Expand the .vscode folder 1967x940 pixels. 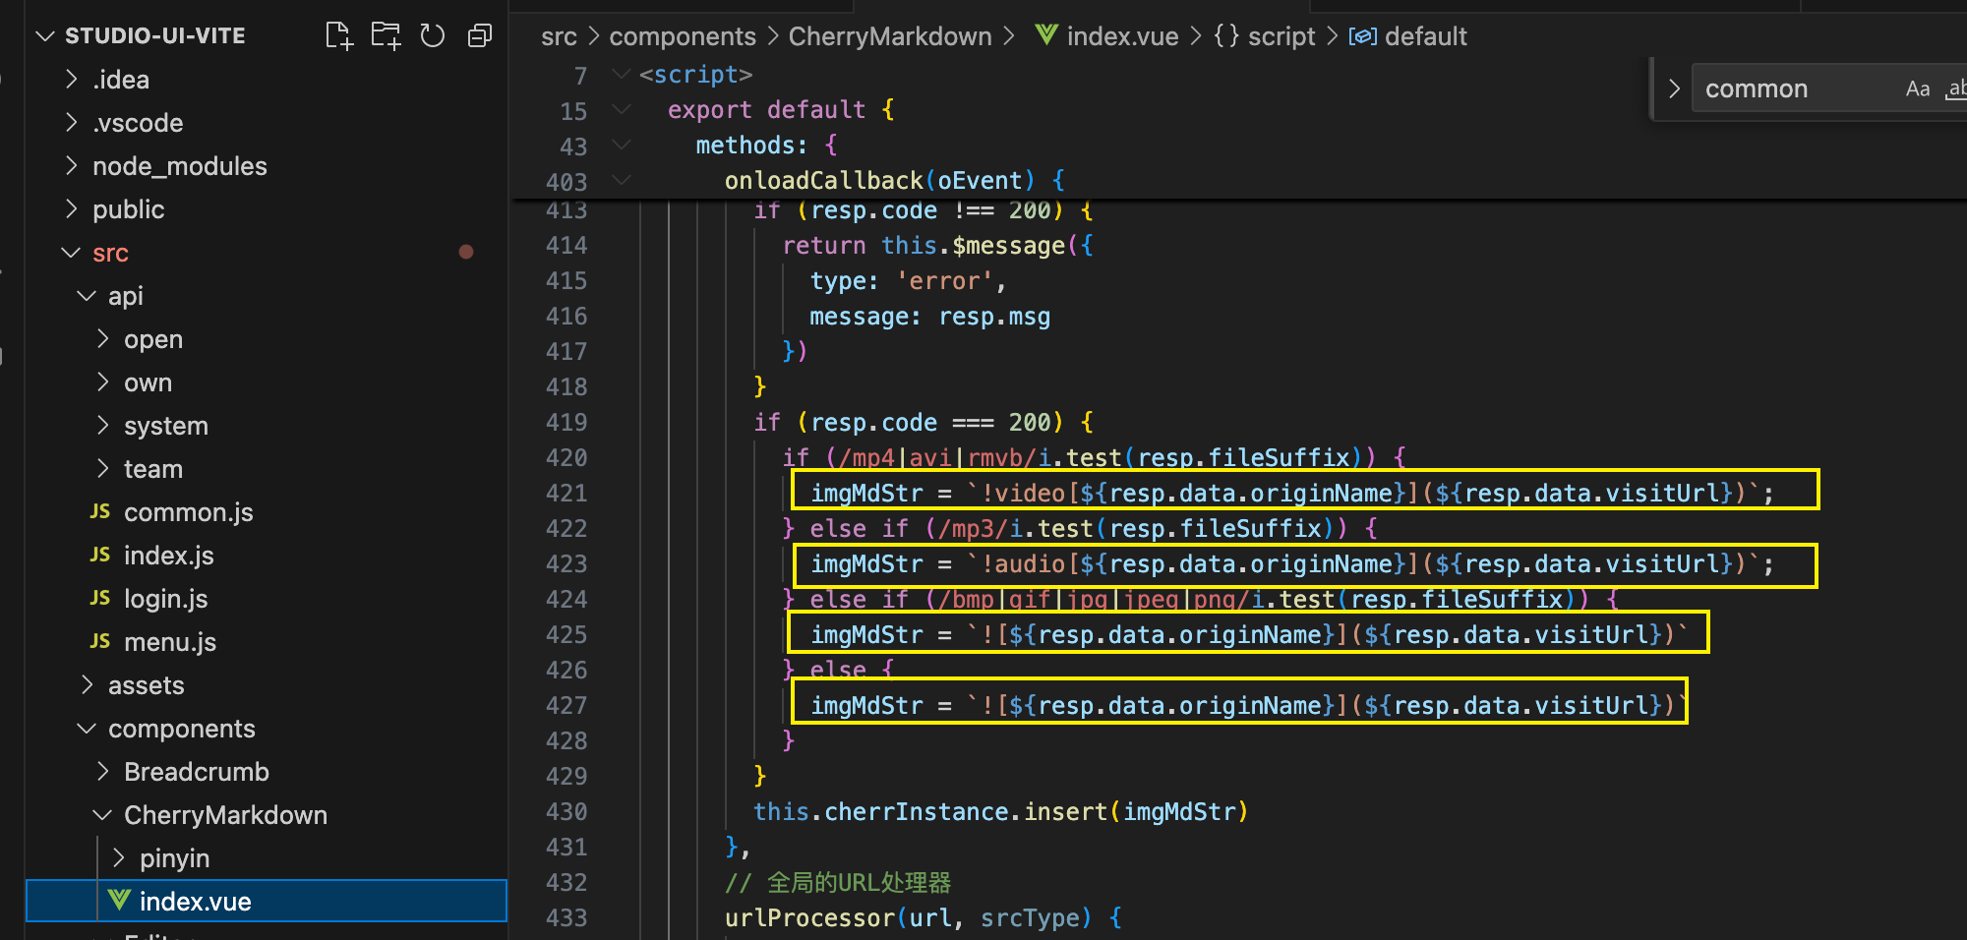(x=71, y=123)
